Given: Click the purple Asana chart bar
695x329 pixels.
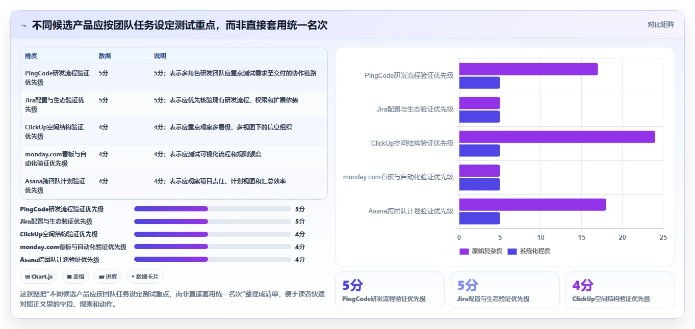Looking at the screenshot, I should [x=532, y=205].
